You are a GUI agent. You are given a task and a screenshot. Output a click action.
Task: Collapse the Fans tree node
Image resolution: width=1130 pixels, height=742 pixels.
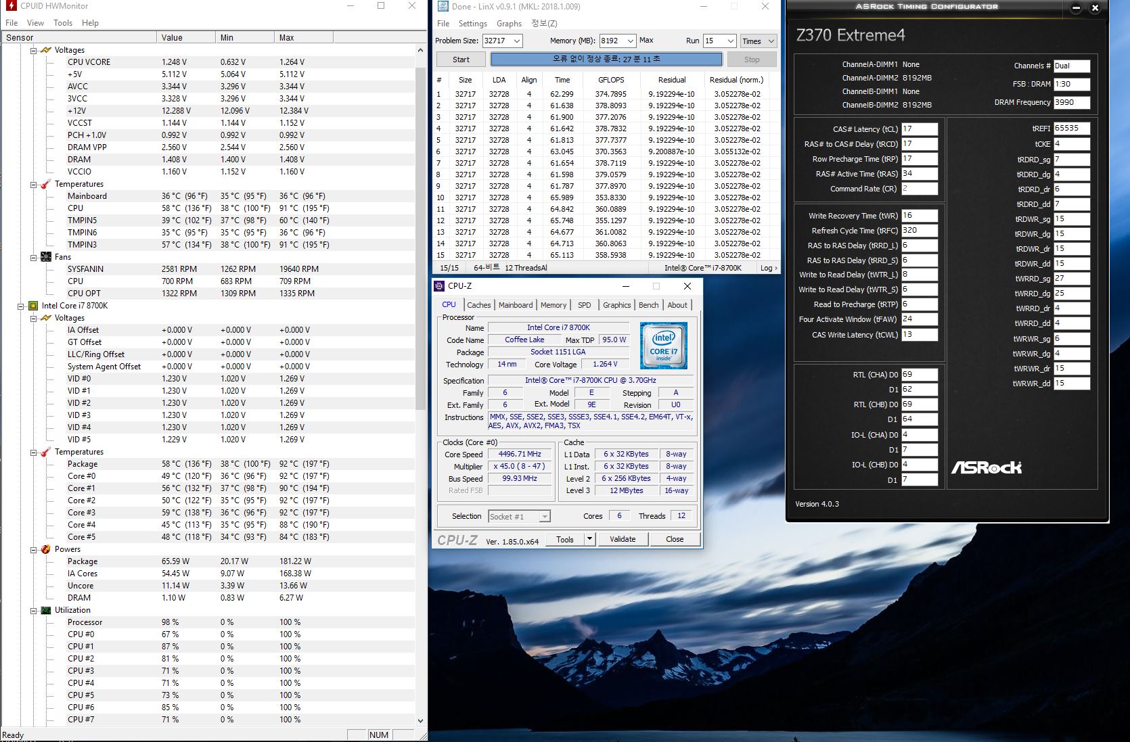tap(33, 257)
